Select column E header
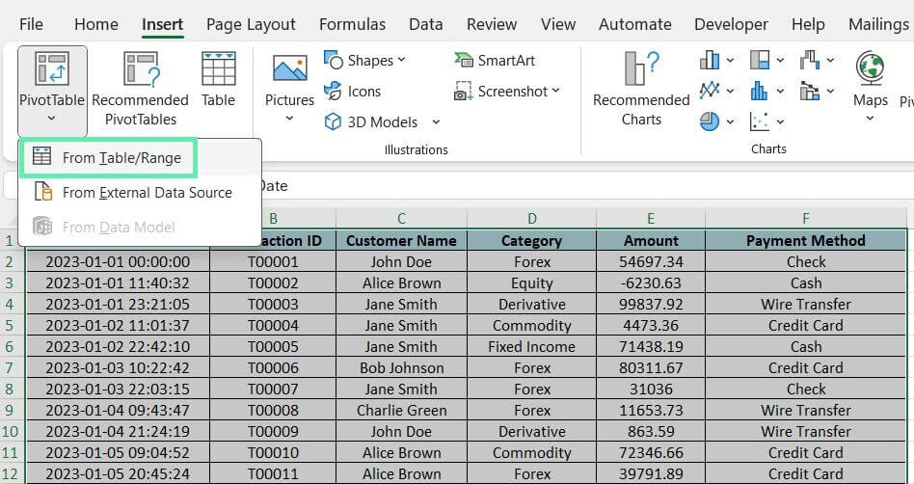The image size is (914, 484). point(651,219)
